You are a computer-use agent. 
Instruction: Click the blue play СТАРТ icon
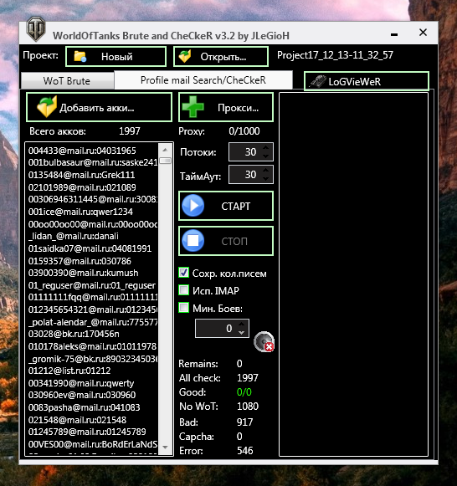pos(193,206)
